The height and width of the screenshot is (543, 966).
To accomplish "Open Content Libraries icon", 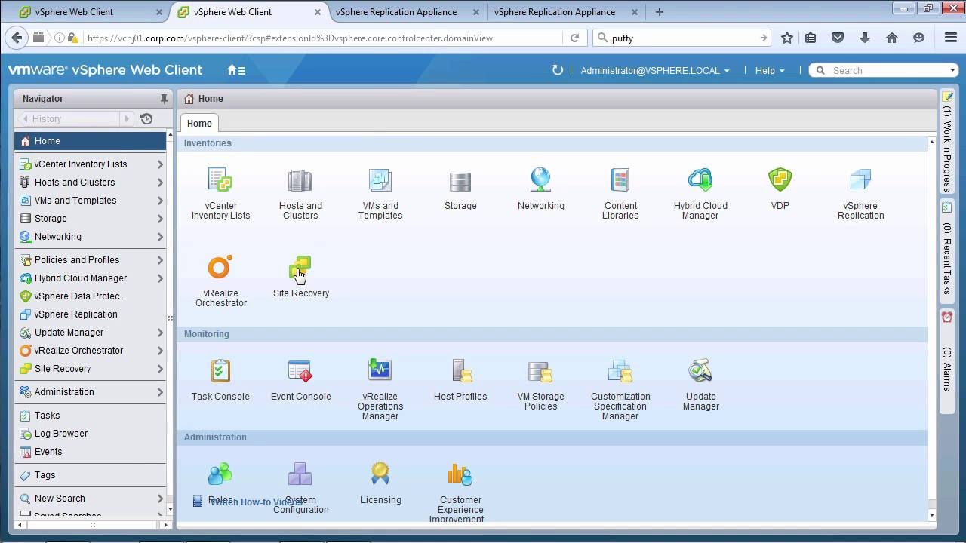I will [x=620, y=180].
